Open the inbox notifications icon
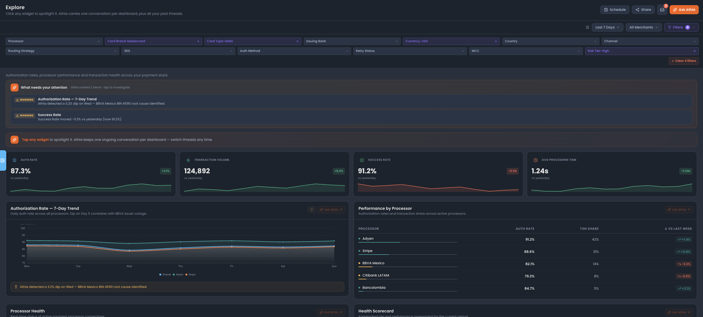The image size is (703, 317). tap(662, 10)
